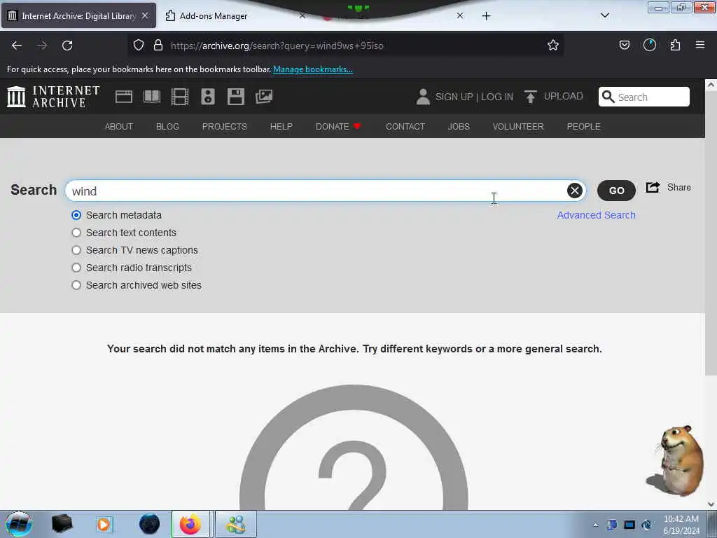Viewport: 717px width, 538px height.
Task: Open the Video film strip icon
Action: 180,97
